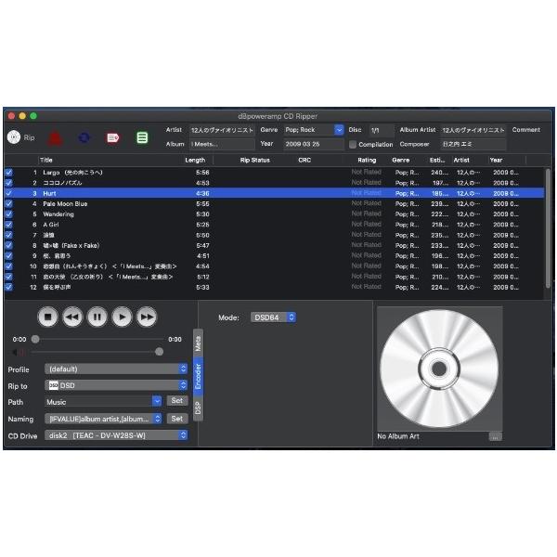557x557 pixels.
Task: Uncheck track 8 Fake x Fake checkbox
Action: tap(9, 245)
